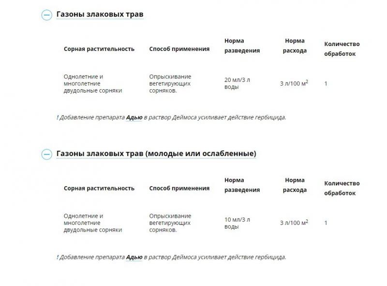387x286 pixels.
Task: Select the "20 мл/3 л воды" dilution cell
Action: (237, 83)
